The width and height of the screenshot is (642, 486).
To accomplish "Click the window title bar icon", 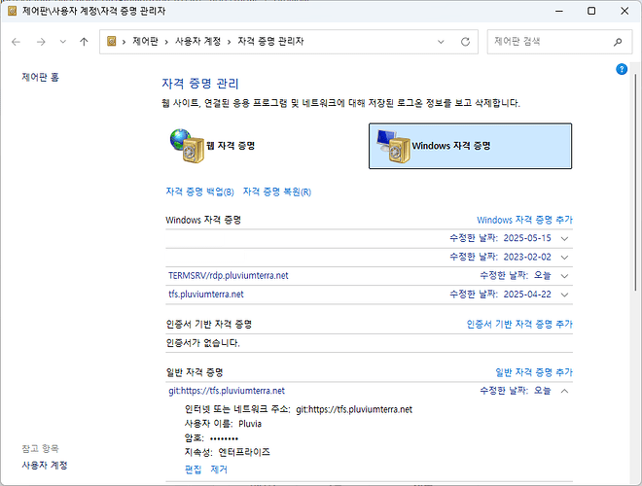I will [x=13, y=11].
